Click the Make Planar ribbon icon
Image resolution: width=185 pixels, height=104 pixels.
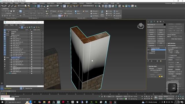point(102,13)
